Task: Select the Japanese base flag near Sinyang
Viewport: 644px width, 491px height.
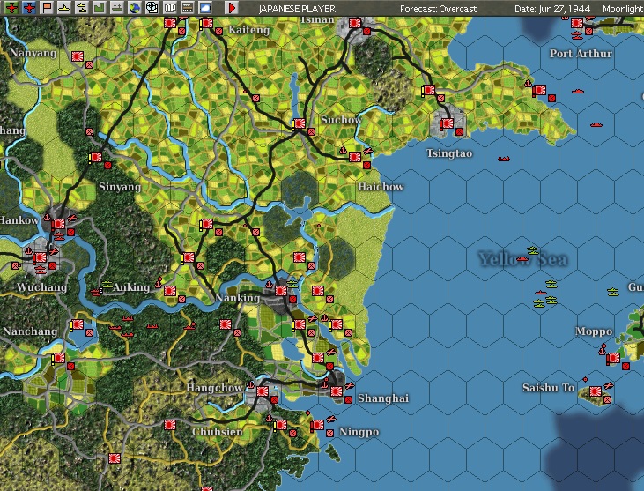Action: click(96, 157)
